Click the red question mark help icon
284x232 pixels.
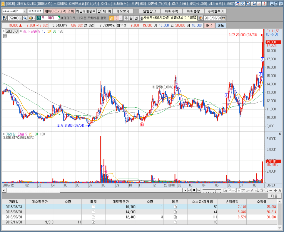click(x=264, y=4)
